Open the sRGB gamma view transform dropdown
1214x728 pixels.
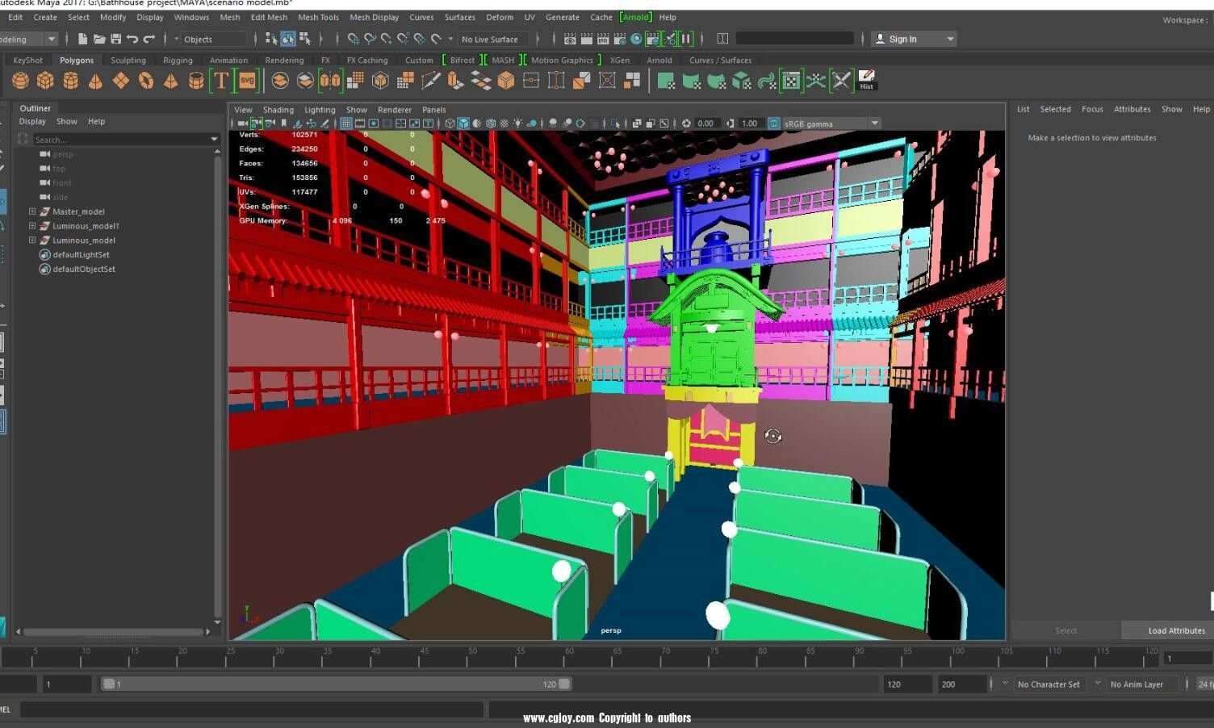874,123
